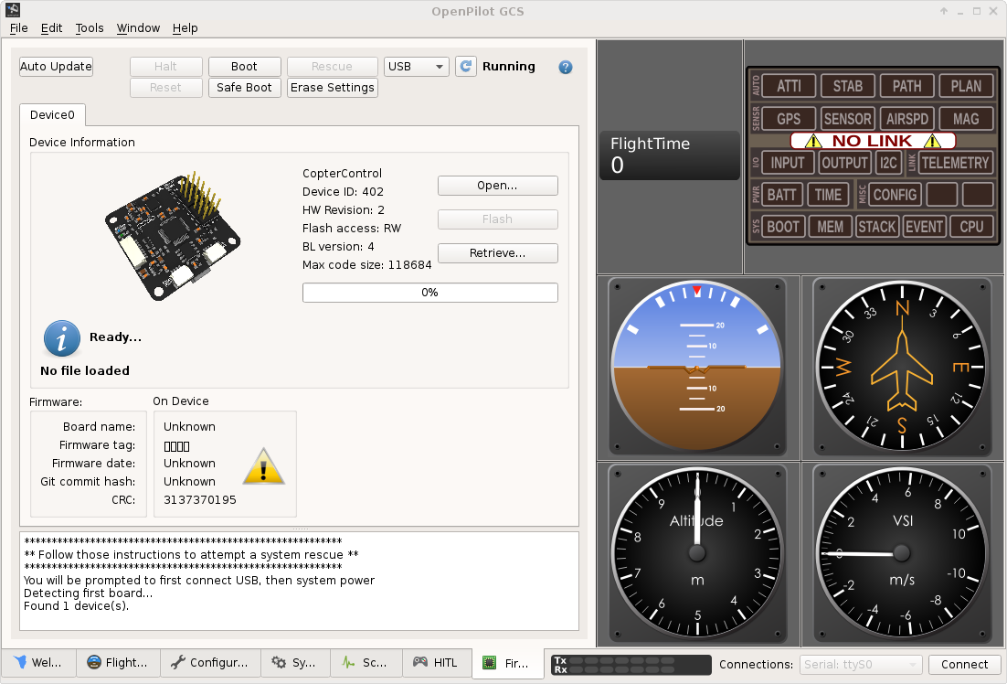1007x684 pixels.
Task: Click the Erase Settings button
Action: (x=332, y=88)
